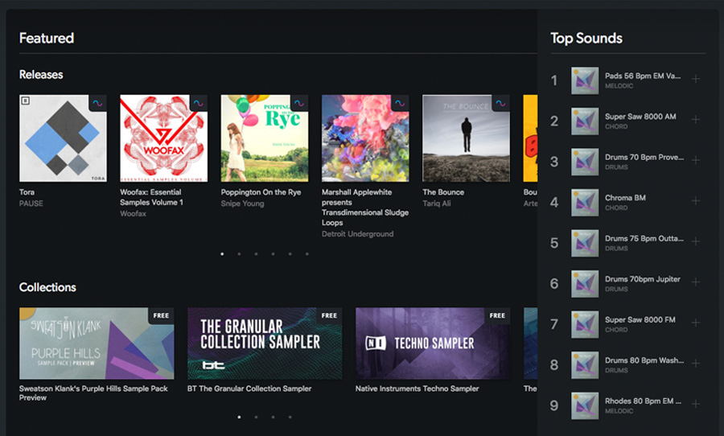Open Sweatson Klank Purple Hills collection banner

pos(97,343)
